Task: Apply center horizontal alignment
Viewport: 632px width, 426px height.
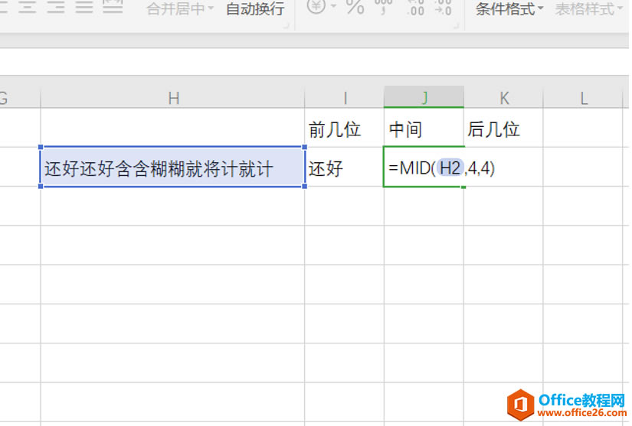Action: [x=27, y=7]
